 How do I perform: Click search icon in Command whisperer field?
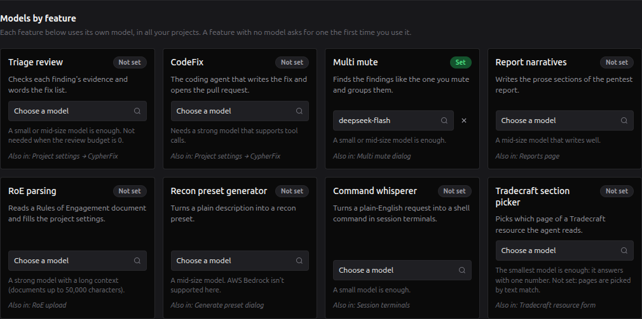(x=462, y=270)
